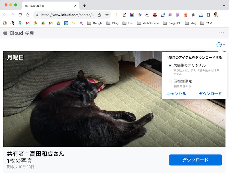Open the puzzle piece extensions menu
This screenshot has height=176, width=229.
point(193,15)
